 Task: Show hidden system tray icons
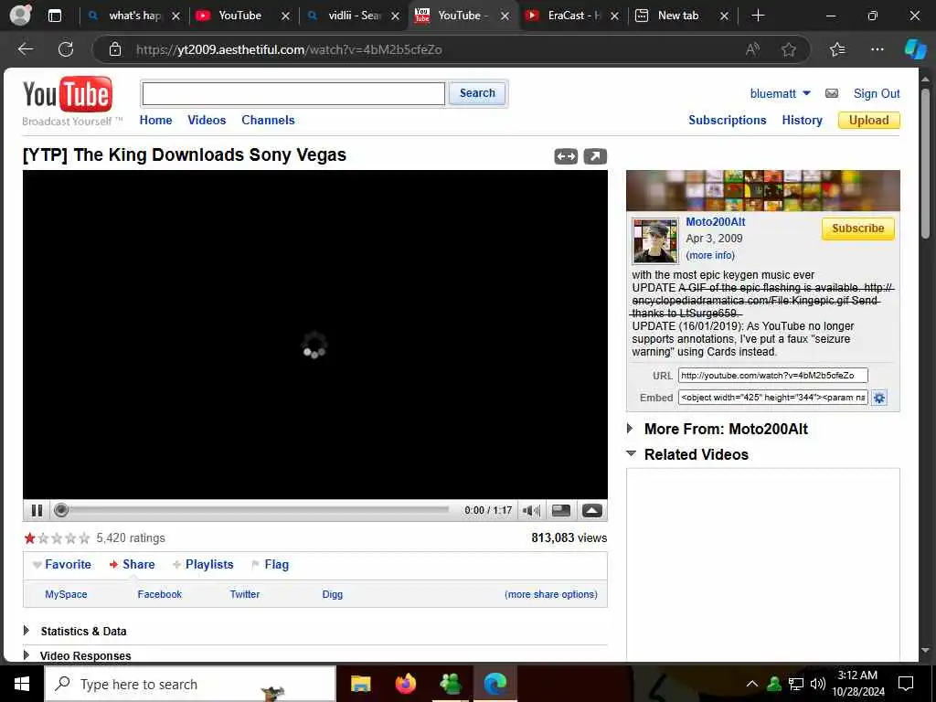point(752,684)
